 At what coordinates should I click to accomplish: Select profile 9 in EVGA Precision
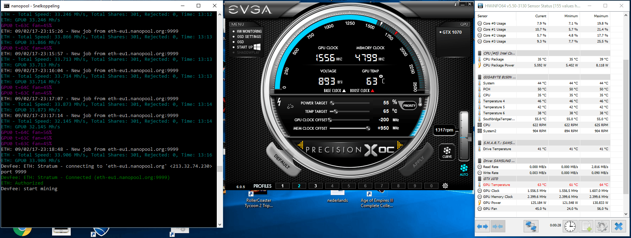click(415, 186)
